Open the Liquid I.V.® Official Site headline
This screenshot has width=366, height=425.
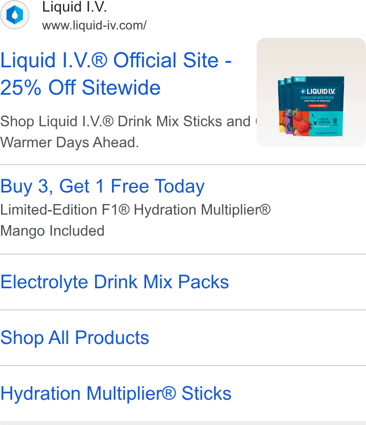116,60
